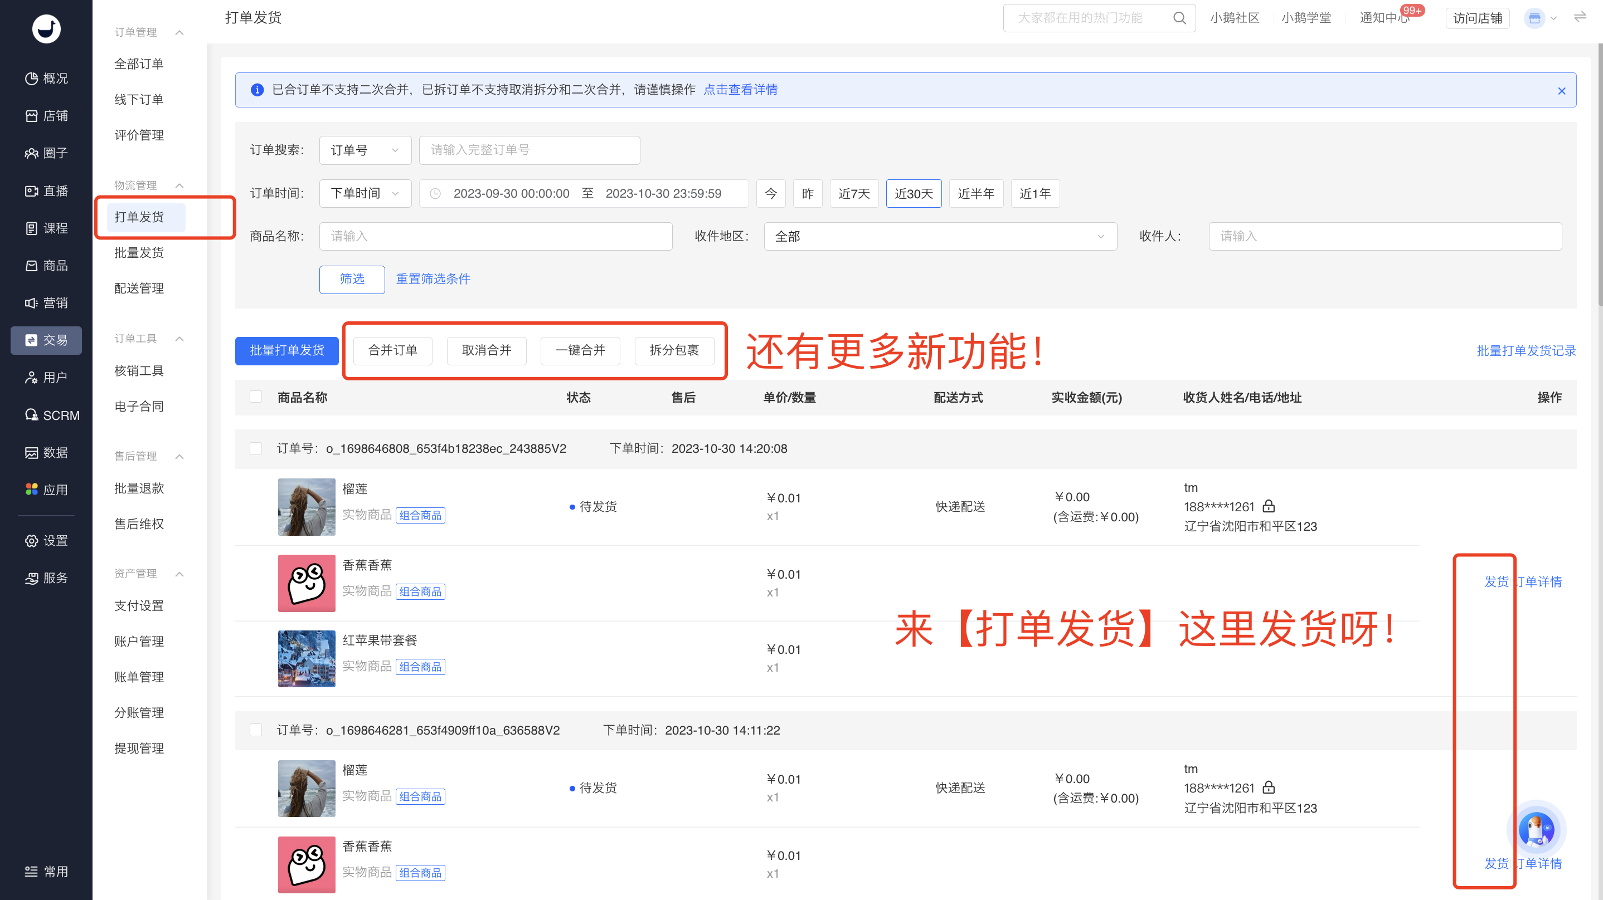Collapse the 订单管理 menu group
This screenshot has width=1603, height=900.
[x=180, y=32]
